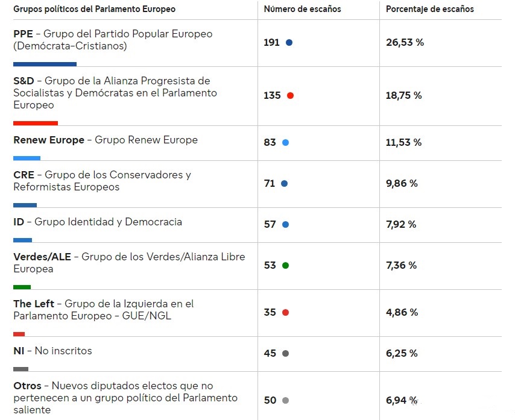Viewport: 515px width, 420px height.
Task: Click the 'NI – No inscritos' row label
Action: [x=53, y=351]
